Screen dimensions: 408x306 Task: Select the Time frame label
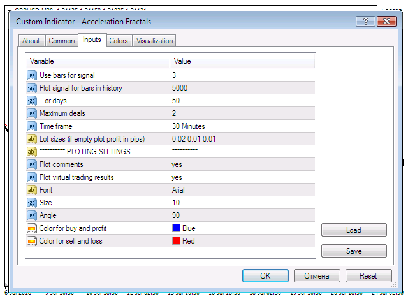coord(56,126)
